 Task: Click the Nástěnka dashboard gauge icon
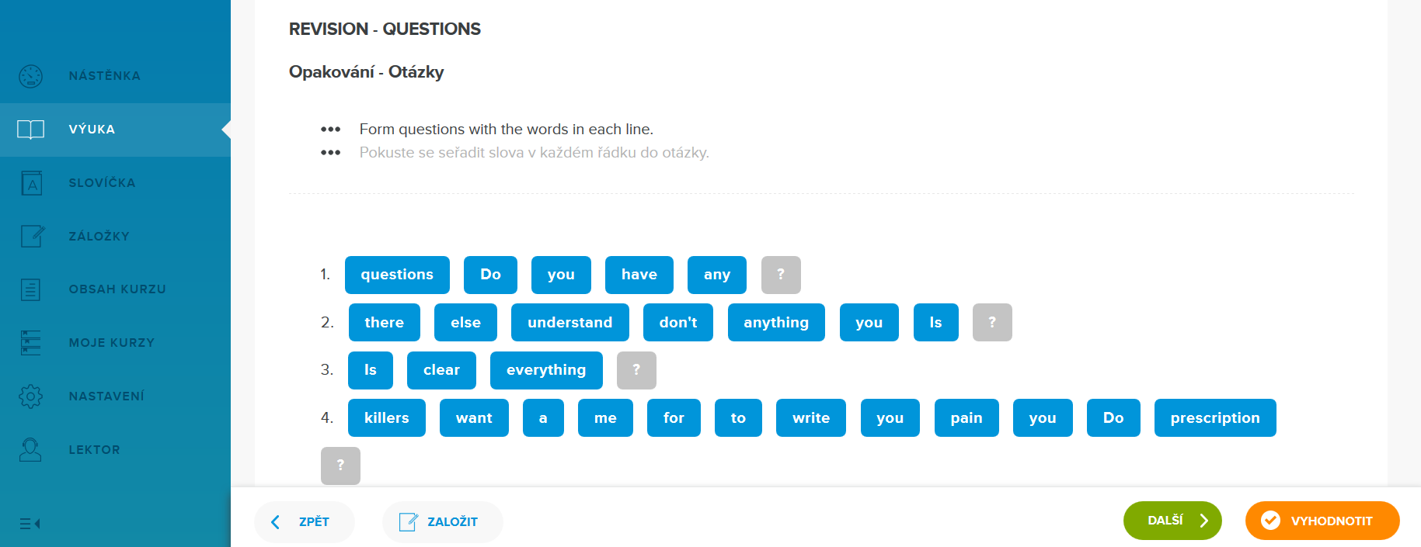pos(31,76)
